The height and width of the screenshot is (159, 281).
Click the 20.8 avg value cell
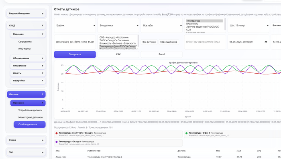pyautogui.click(x=259, y=157)
